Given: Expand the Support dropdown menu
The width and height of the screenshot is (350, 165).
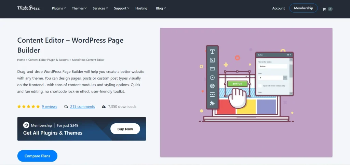Looking at the screenshot, I should click(x=122, y=8).
